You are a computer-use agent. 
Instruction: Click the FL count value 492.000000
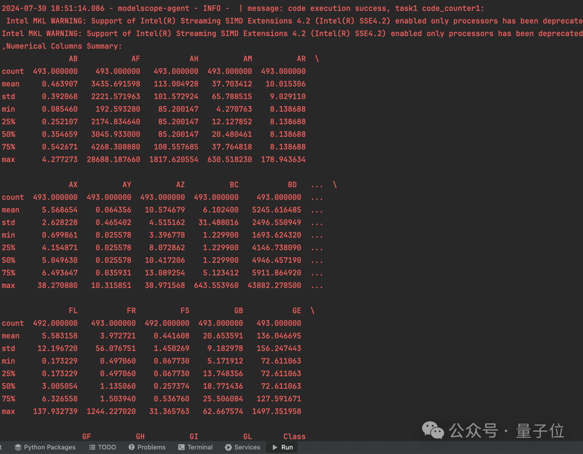click(55, 323)
